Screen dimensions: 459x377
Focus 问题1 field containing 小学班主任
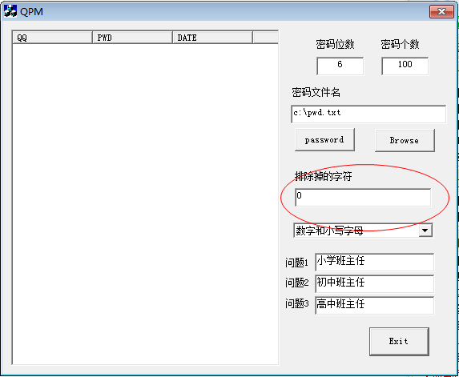point(374,262)
